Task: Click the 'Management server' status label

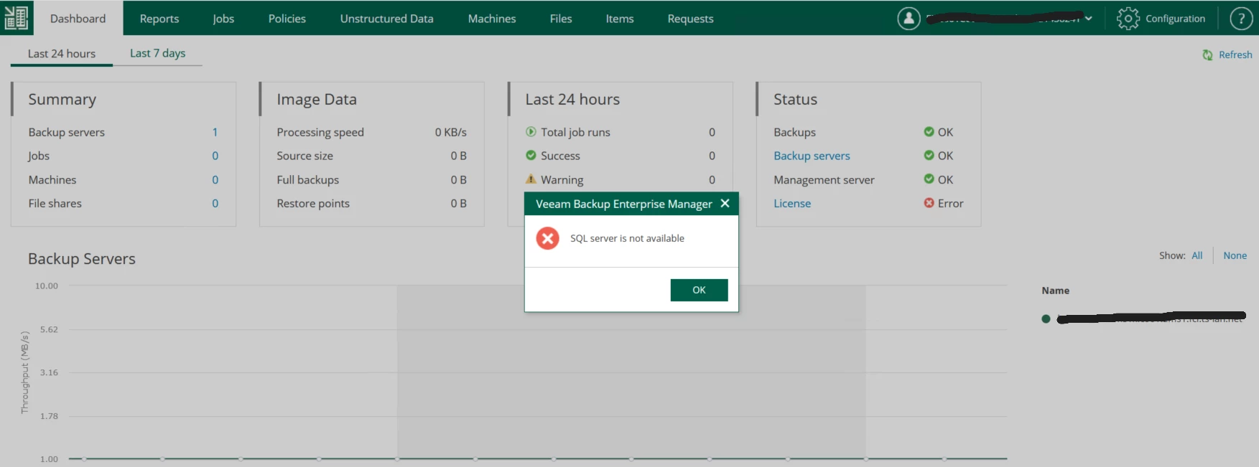Action: point(824,180)
